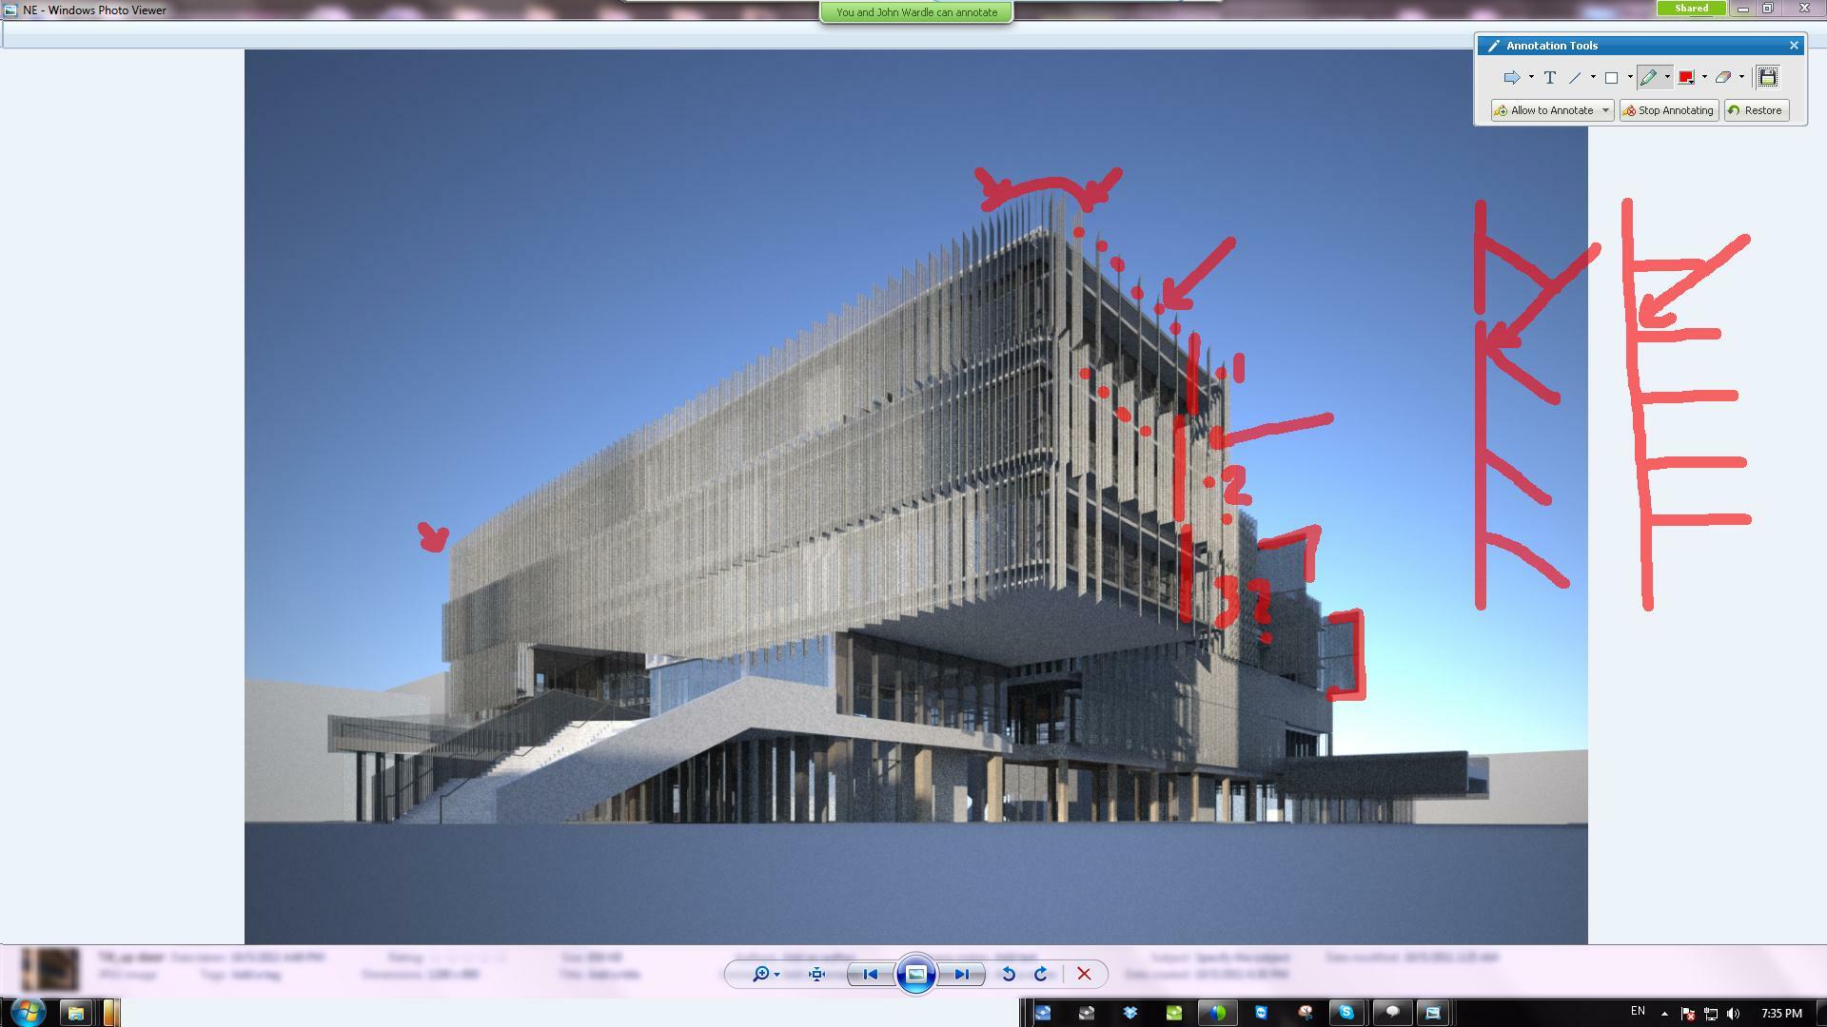The image size is (1827, 1027).
Task: Open Windows Explorer from taskbar
Action: tap(75, 1013)
